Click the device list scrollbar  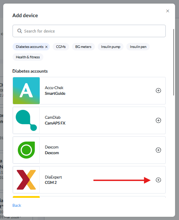(x=174, y=62)
